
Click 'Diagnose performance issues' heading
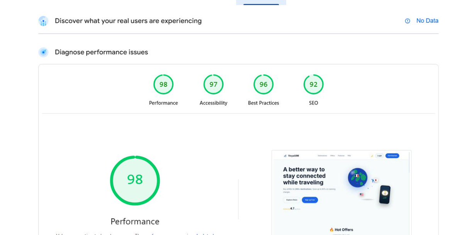click(101, 52)
